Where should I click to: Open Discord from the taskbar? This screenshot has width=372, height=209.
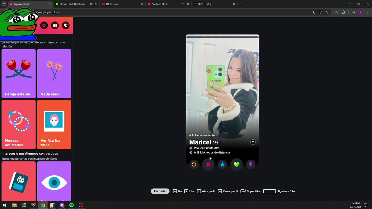click(62, 205)
